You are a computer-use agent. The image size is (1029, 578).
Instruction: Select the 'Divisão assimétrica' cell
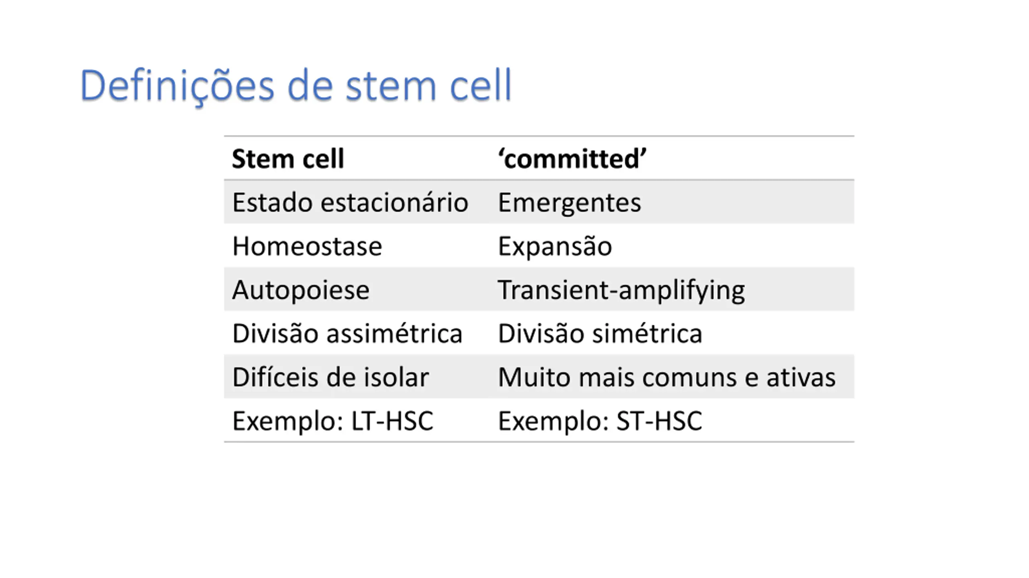[x=357, y=333]
